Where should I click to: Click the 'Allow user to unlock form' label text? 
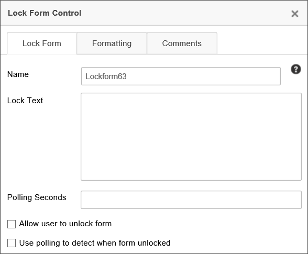(x=65, y=224)
